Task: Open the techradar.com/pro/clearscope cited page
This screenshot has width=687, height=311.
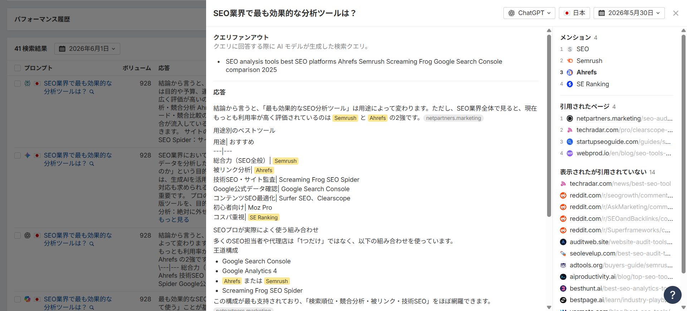Action: (624, 130)
